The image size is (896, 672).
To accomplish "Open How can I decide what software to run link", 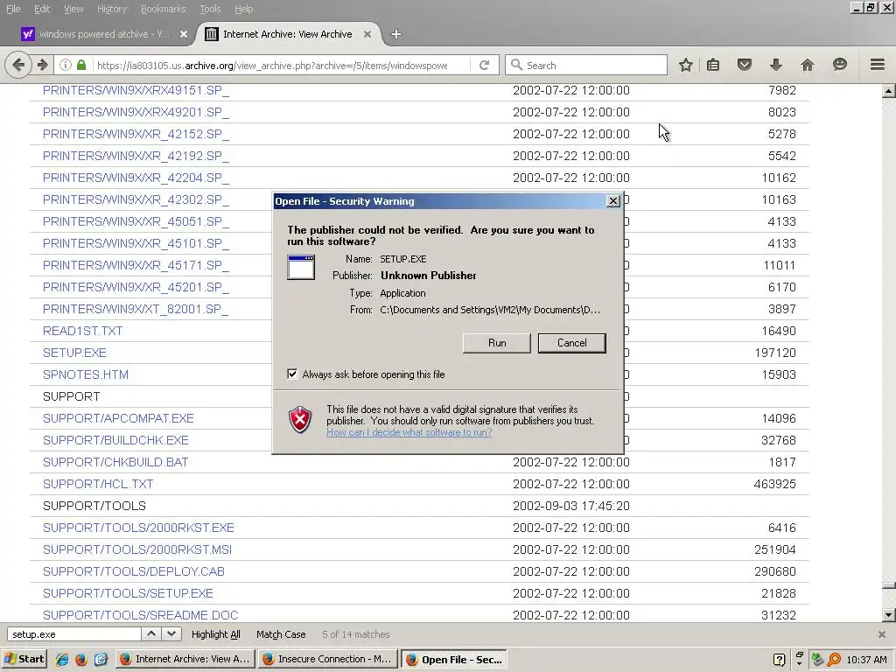I will [x=409, y=432].
